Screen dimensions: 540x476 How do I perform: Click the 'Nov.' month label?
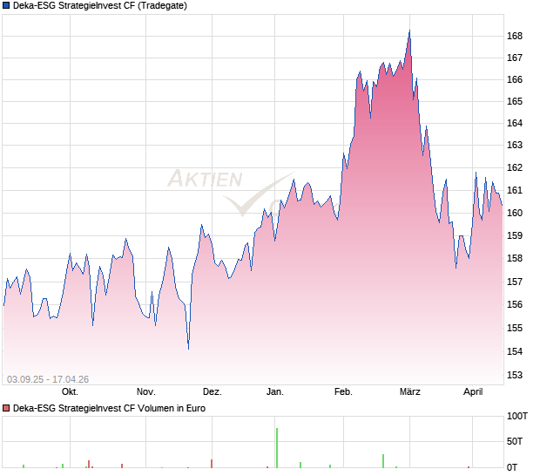(x=146, y=392)
